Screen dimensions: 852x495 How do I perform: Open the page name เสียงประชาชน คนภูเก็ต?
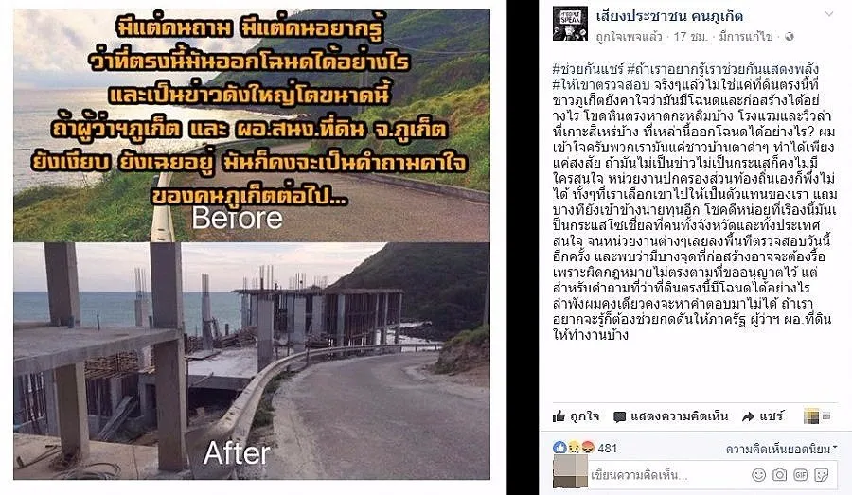[x=669, y=16]
